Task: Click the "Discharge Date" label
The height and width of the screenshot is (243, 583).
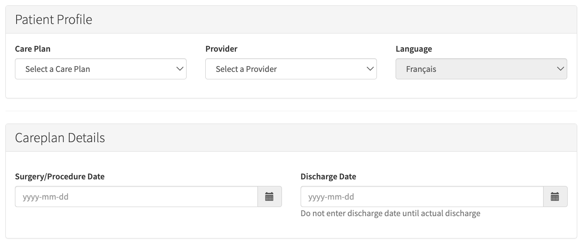Action: [328, 176]
